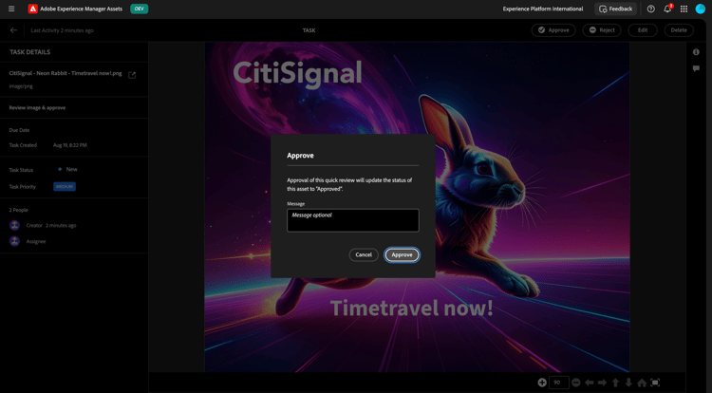Toggle fullscreen view icon

[655, 383]
